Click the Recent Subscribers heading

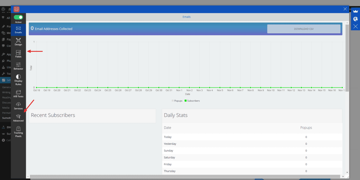click(53, 115)
